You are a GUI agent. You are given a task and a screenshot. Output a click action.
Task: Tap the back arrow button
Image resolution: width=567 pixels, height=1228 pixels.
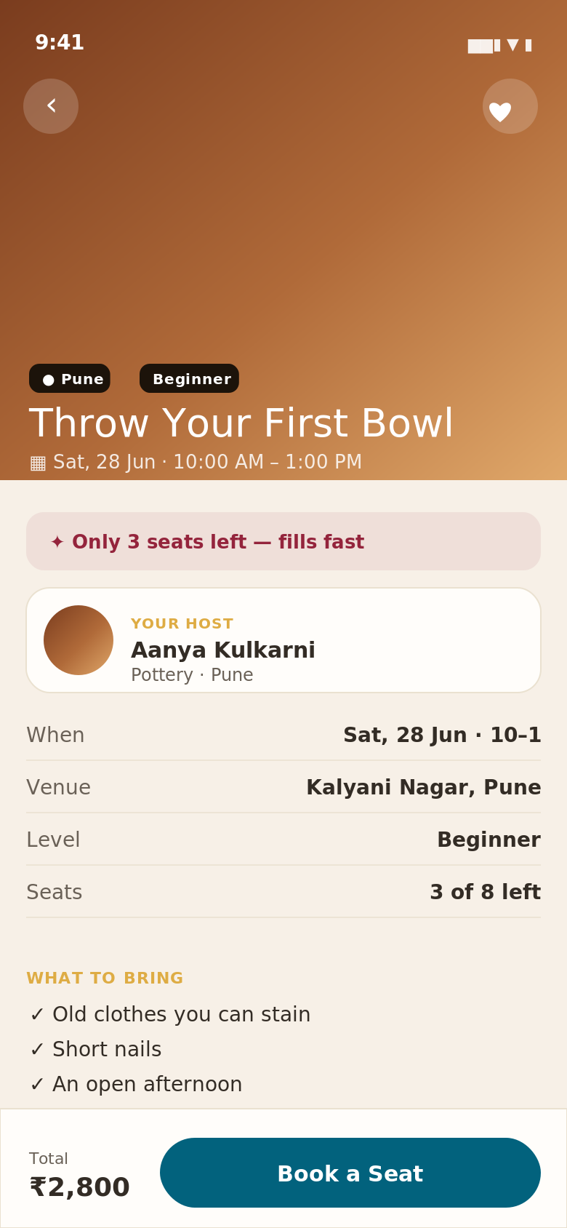tap(51, 106)
